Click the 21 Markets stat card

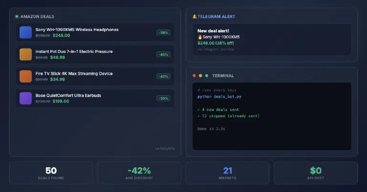click(227, 173)
